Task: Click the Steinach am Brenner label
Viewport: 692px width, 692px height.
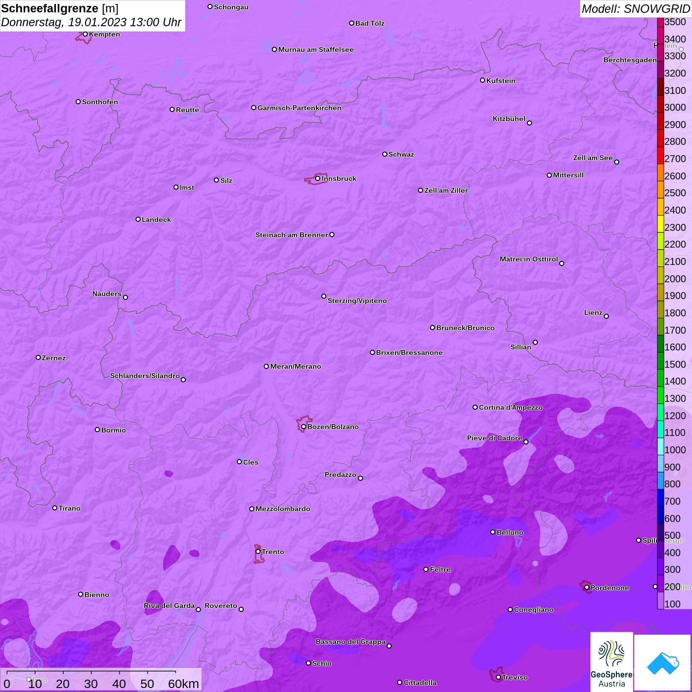Action: 292,235
